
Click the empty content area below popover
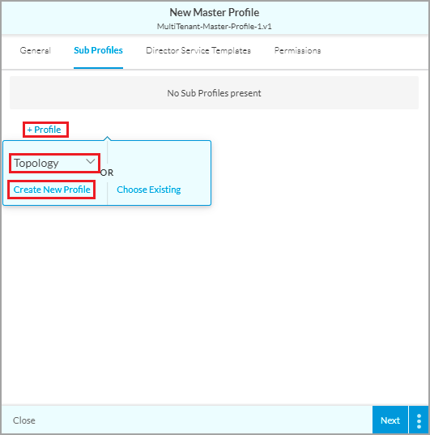(x=215, y=305)
